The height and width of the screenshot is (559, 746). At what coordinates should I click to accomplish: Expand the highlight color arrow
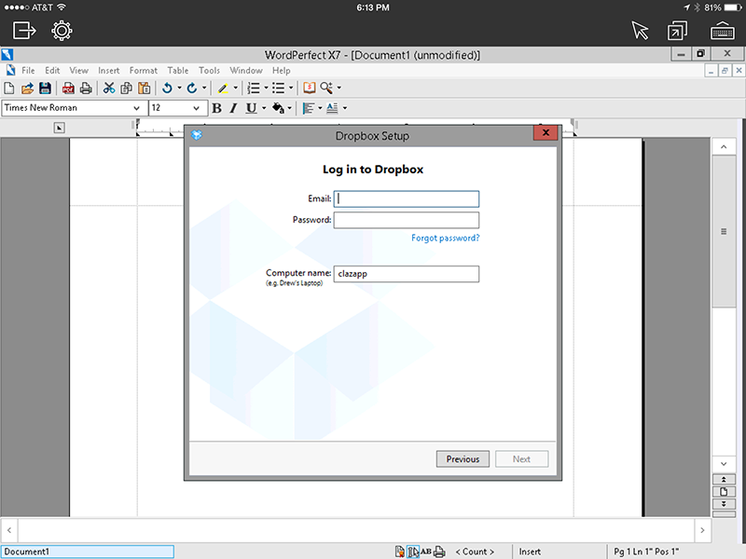coord(235,88)
